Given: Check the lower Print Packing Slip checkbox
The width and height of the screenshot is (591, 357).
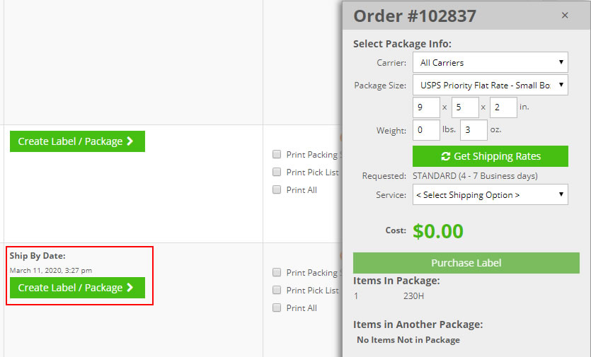Looking at the screenshot, I should [x=277, y=272].
